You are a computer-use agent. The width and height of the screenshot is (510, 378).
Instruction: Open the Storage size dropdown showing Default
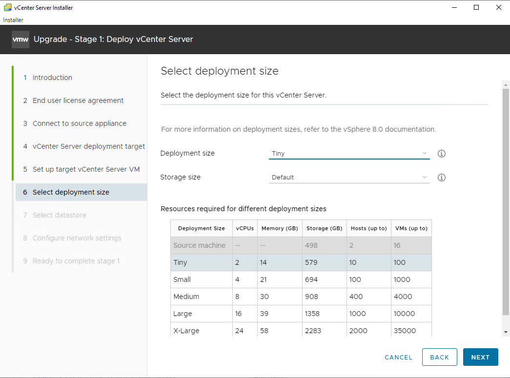(349, 178)
